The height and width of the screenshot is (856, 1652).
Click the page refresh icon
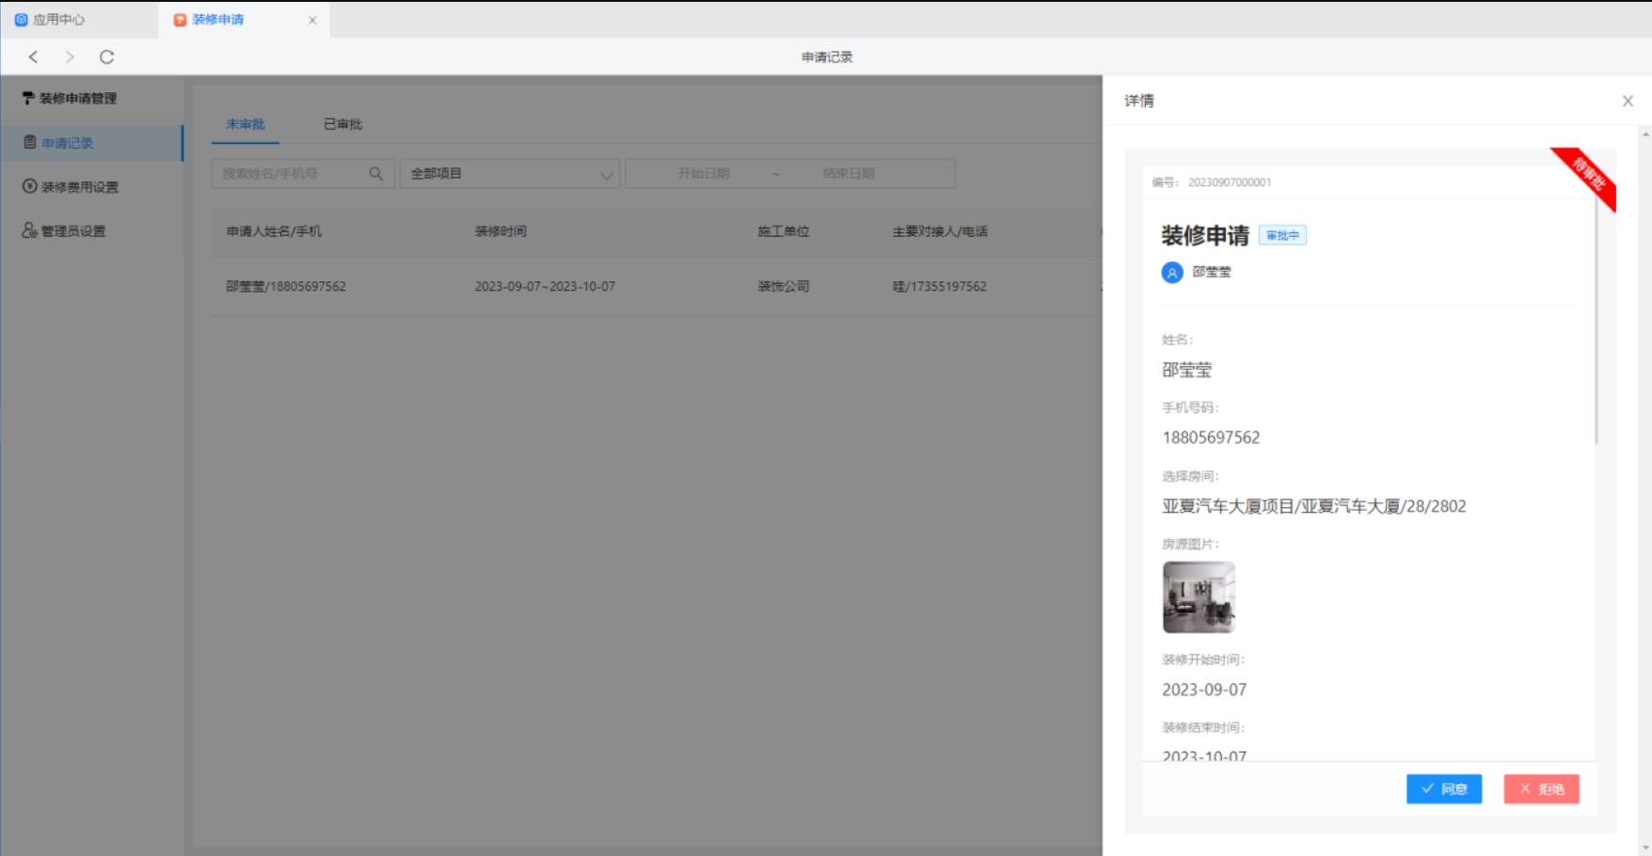pos(107,57)
